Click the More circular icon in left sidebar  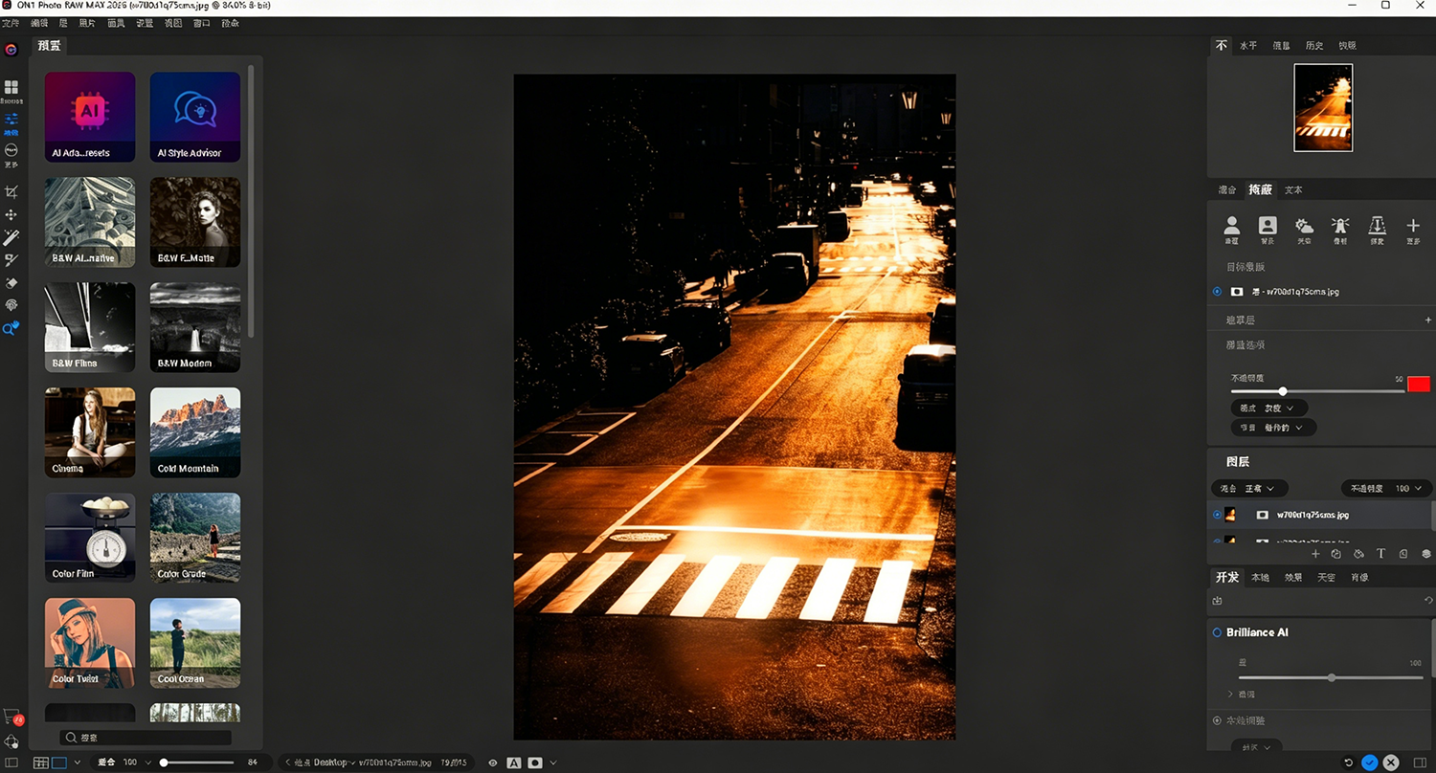click(11, 150)
